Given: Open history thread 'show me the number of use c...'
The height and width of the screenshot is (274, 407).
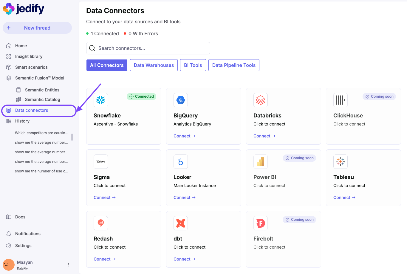Looking at the screenshot, I should (x=41, y=171).
